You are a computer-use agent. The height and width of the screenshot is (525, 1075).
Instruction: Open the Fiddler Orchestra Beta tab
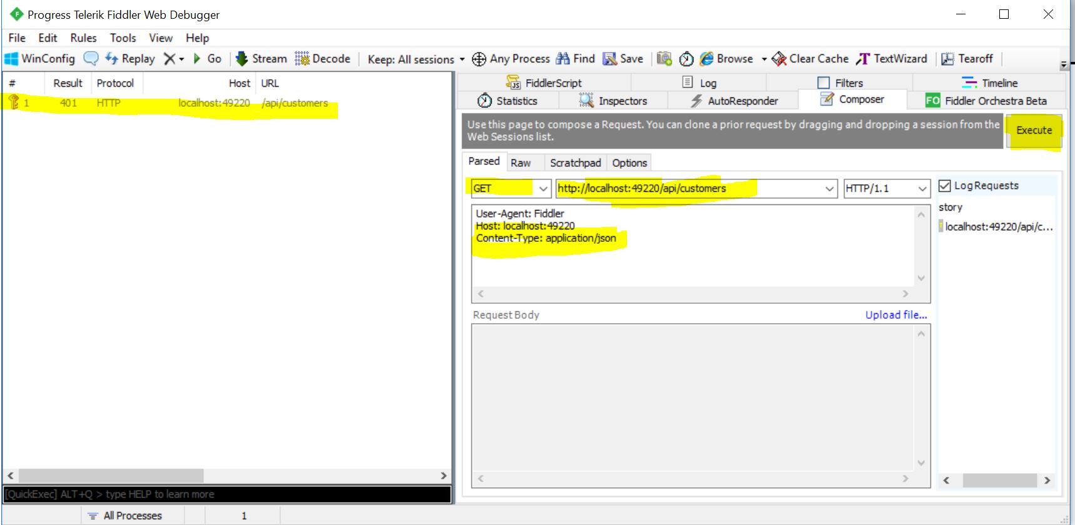click(986, 101)
